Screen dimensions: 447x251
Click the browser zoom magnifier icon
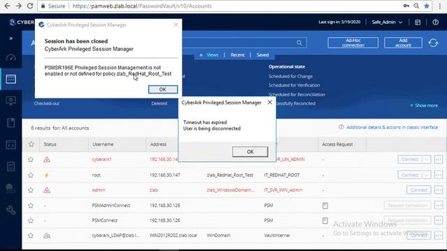click(x=416, y=6)
